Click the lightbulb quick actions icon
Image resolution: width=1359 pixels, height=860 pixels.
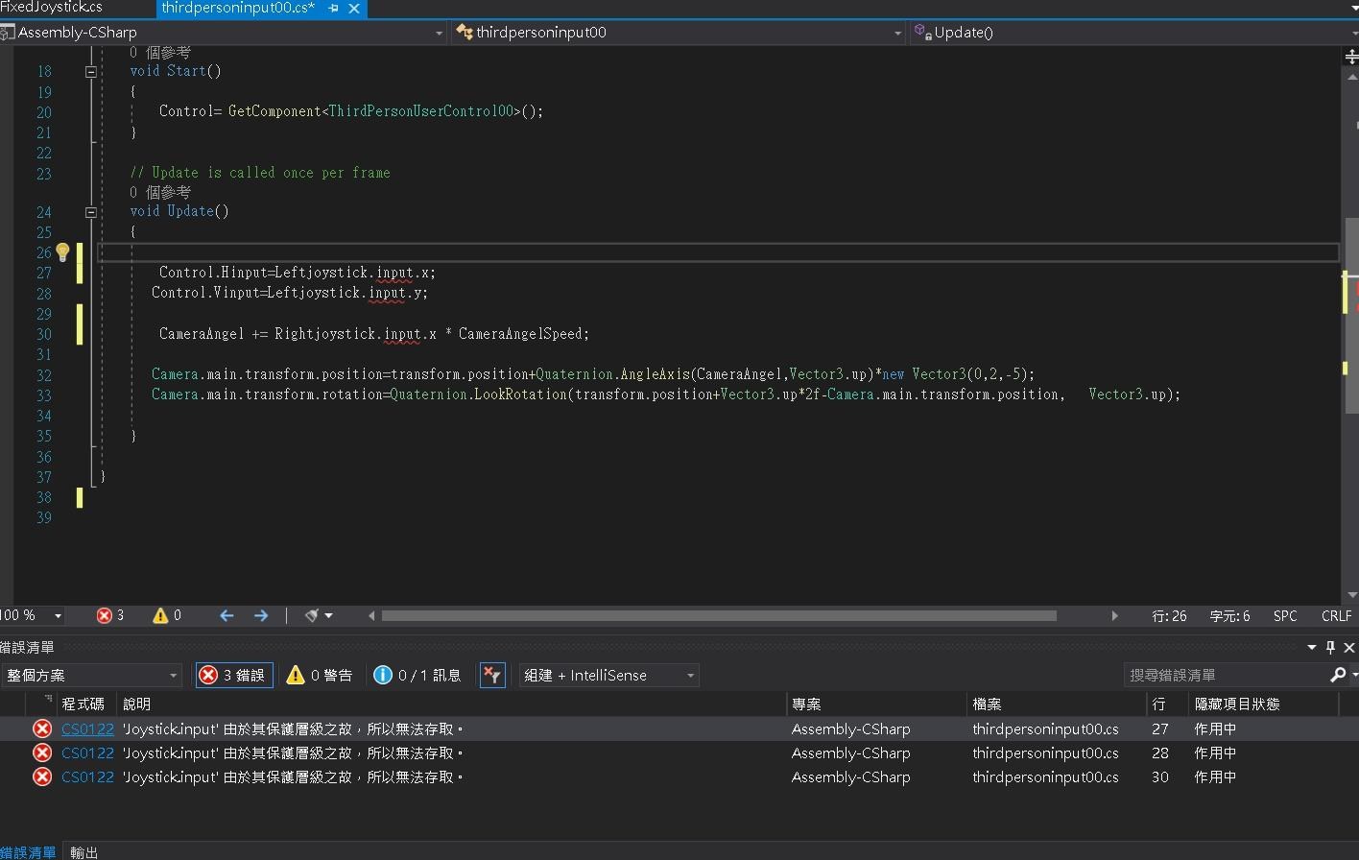click(x=62, y=252)
